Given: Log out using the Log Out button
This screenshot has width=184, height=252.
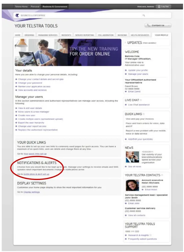Looking at the screenshot, I should [163, 7].
